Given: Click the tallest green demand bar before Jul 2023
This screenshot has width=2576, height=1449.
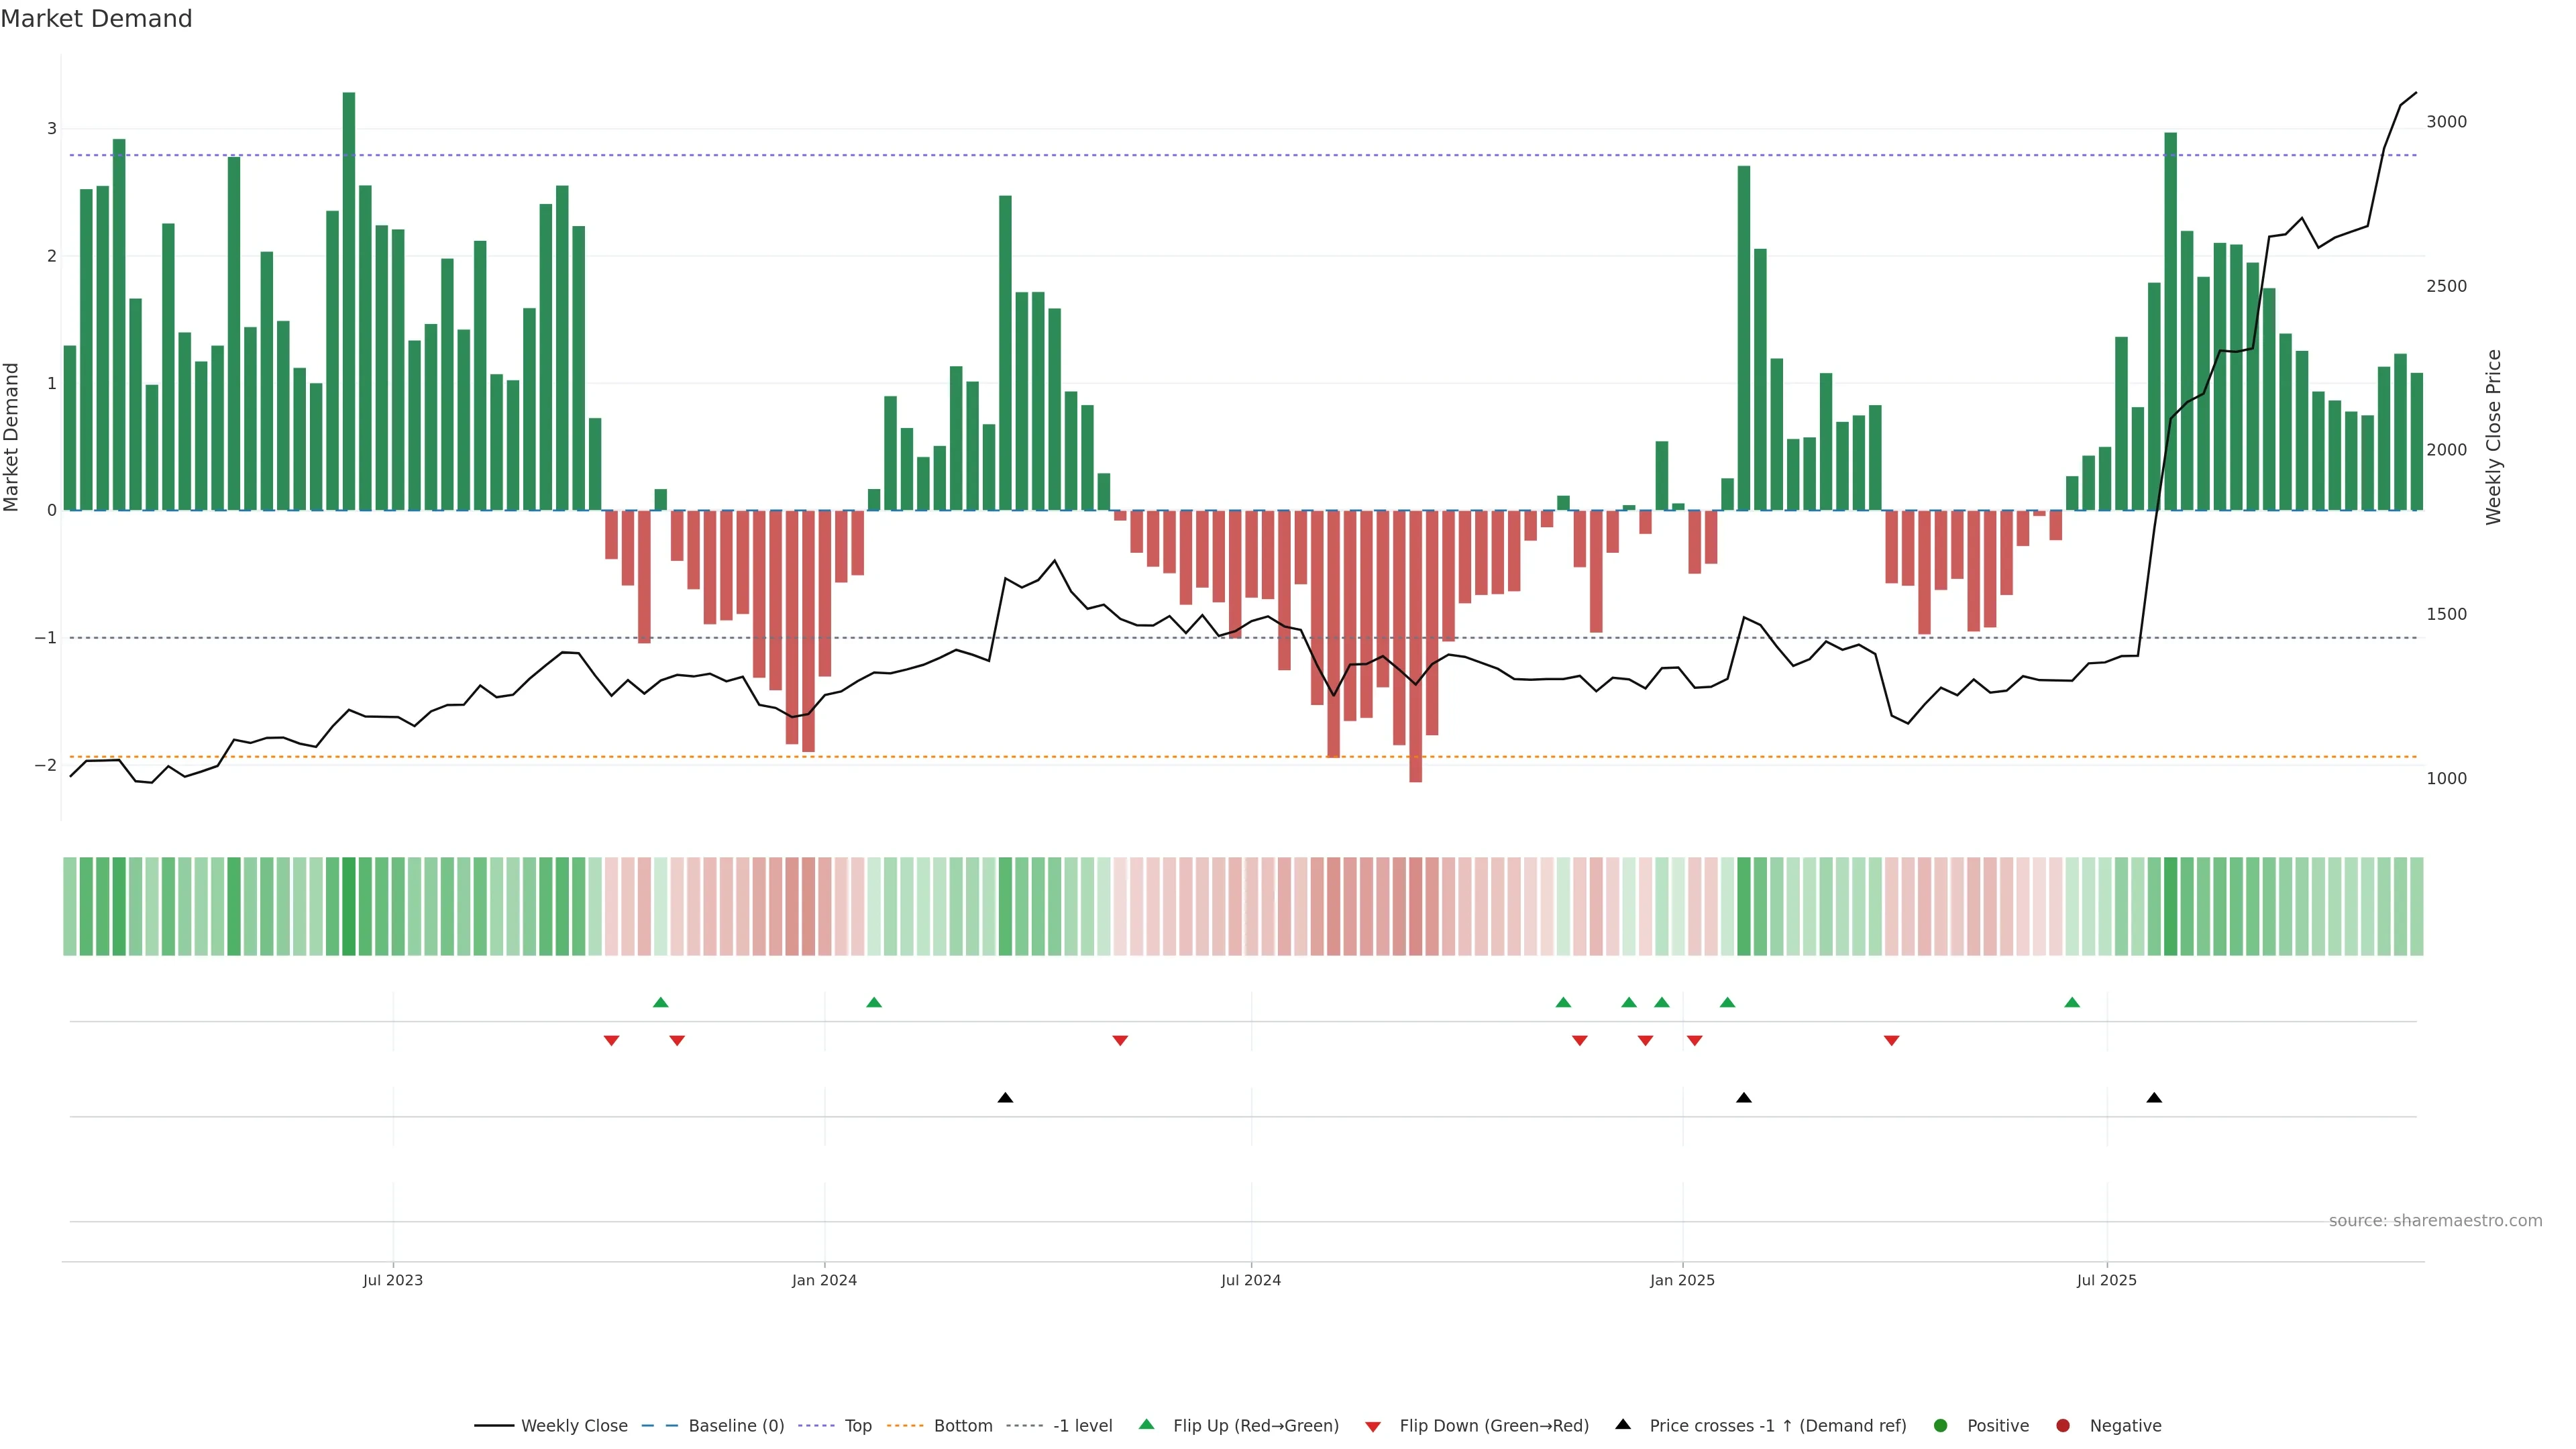Looking at the screenshot, I should pos(349,300).
